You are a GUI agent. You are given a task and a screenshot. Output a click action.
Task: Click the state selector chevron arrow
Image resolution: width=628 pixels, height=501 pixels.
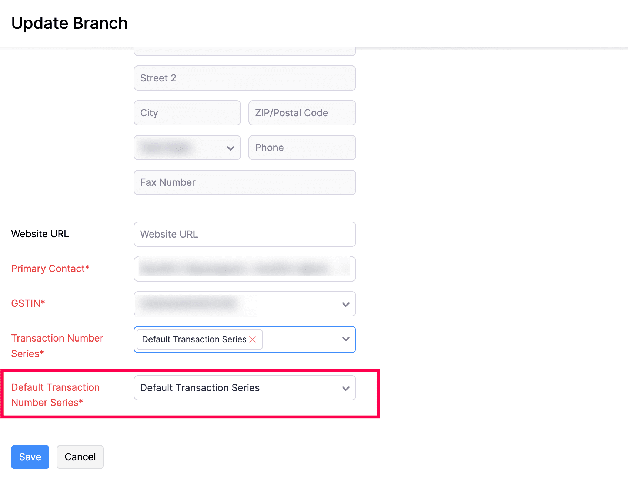coord(230,148)
